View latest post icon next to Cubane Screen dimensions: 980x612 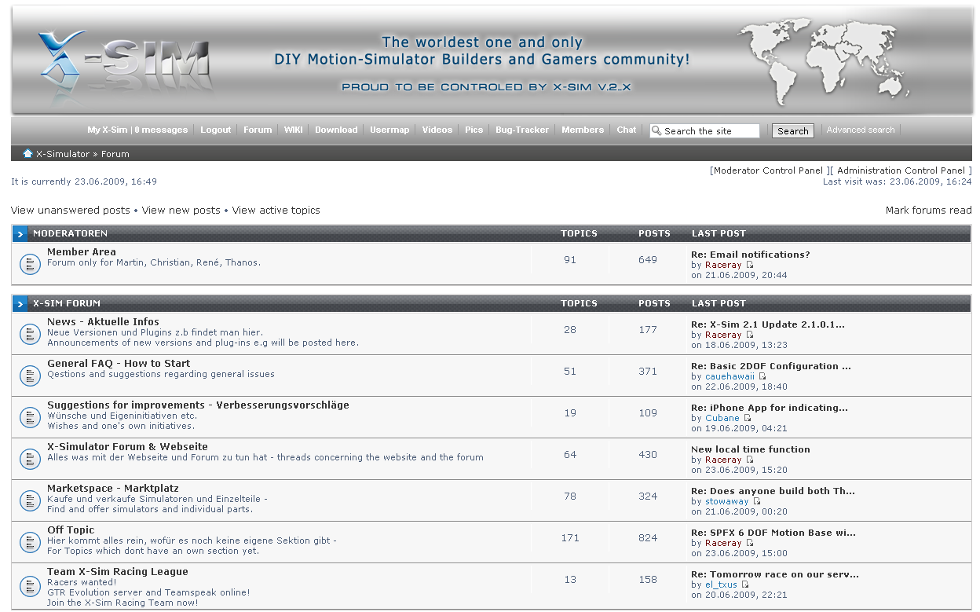(x=748, y=418)
